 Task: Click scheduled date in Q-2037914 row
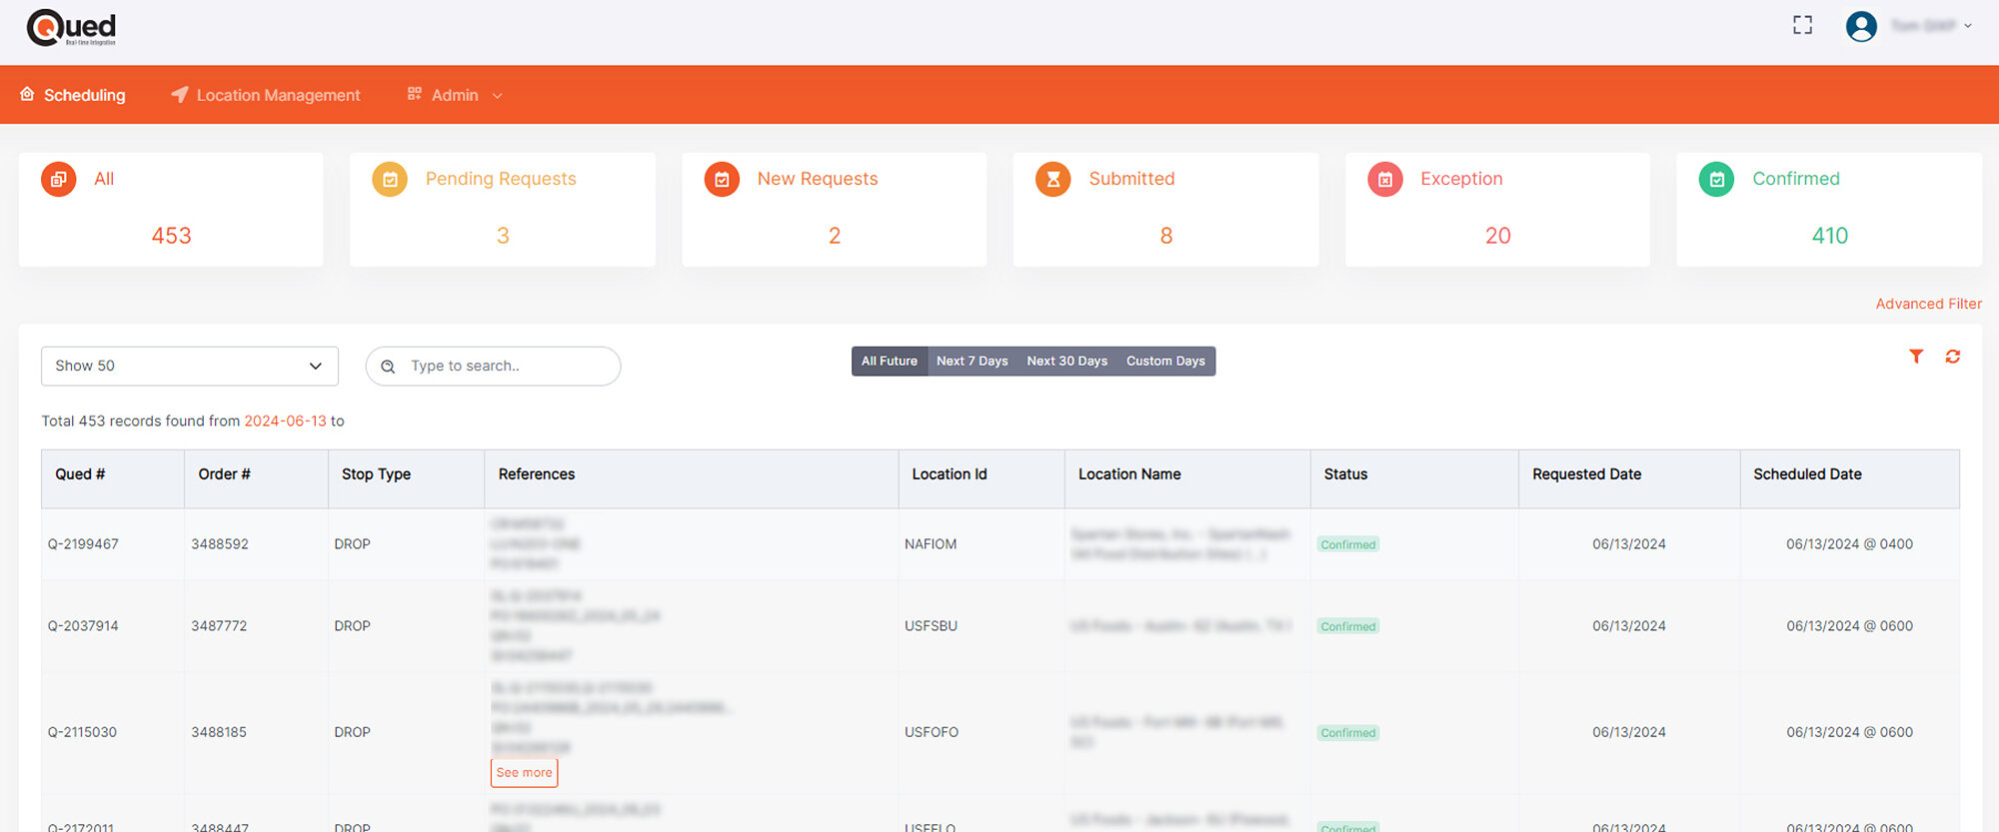[1849, 626]
